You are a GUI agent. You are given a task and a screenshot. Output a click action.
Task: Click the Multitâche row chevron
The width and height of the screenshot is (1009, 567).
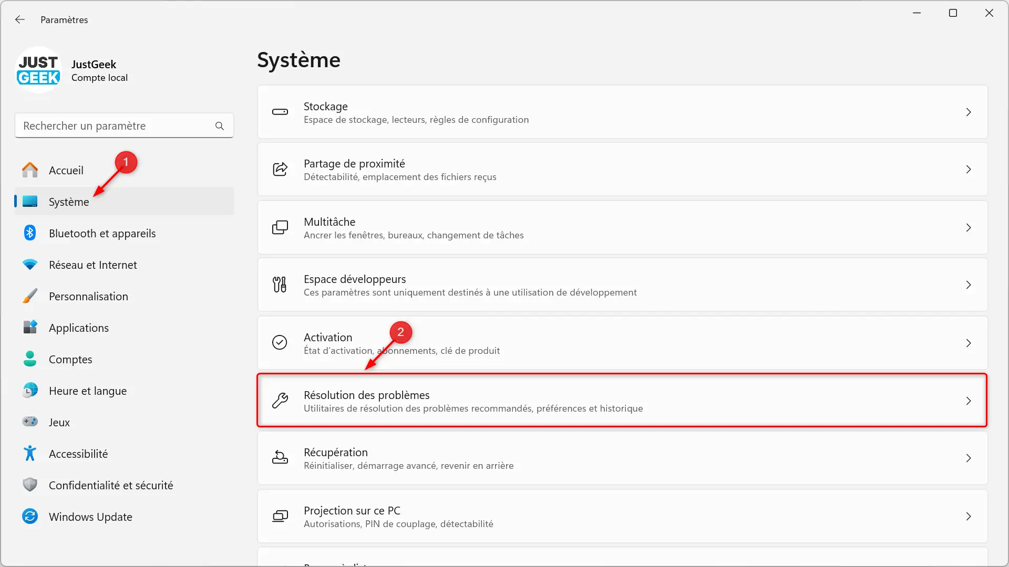[x=969, y=227]
